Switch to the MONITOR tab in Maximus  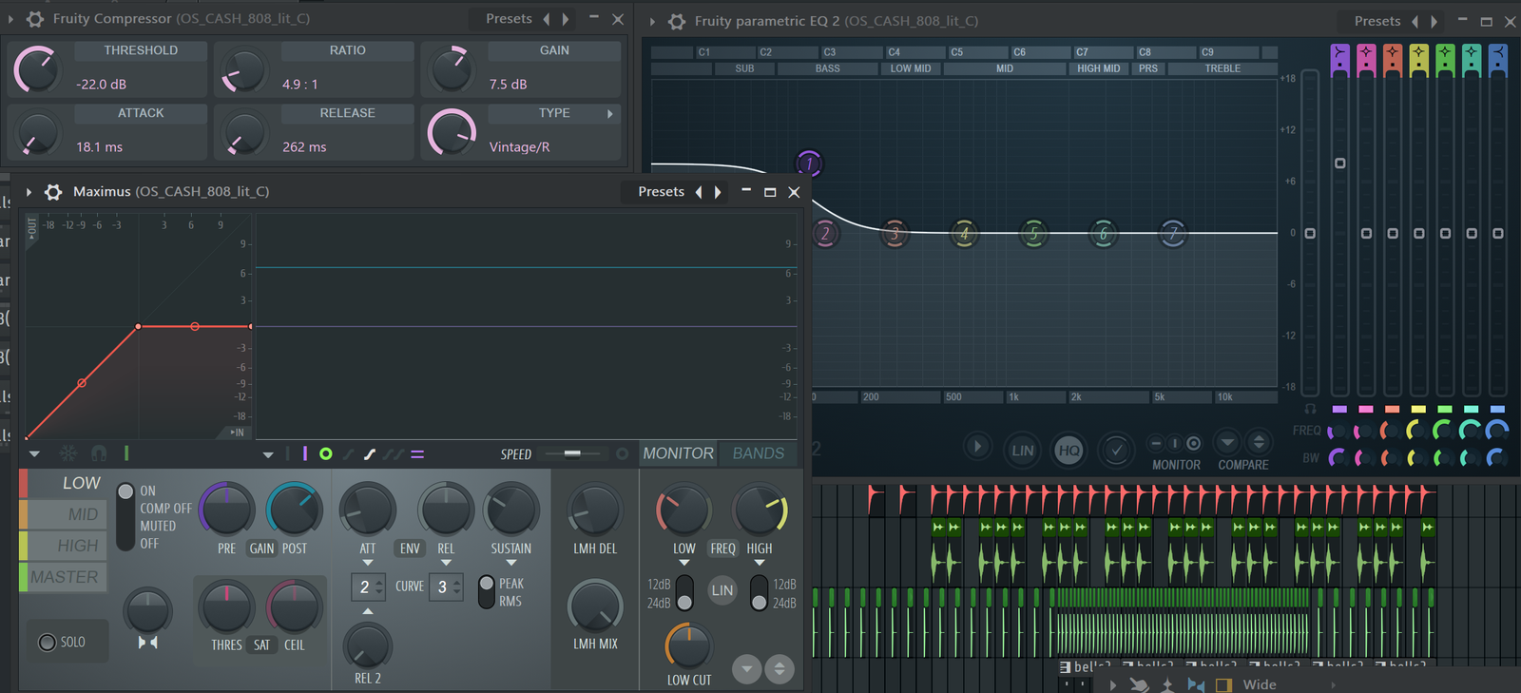coord(678,453)
